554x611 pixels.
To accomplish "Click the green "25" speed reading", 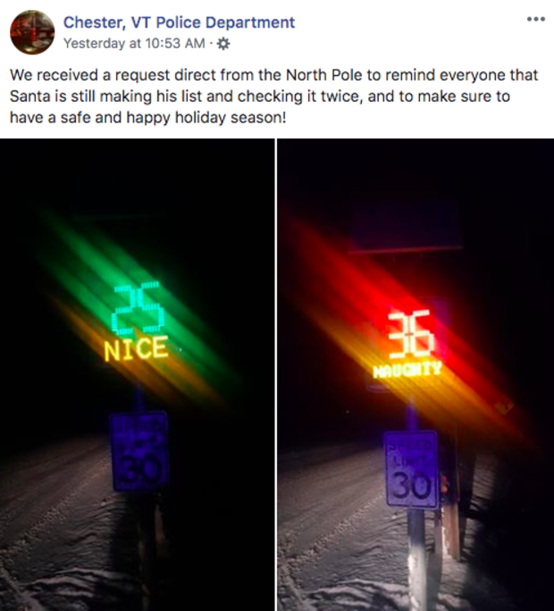I will point(138,308).
